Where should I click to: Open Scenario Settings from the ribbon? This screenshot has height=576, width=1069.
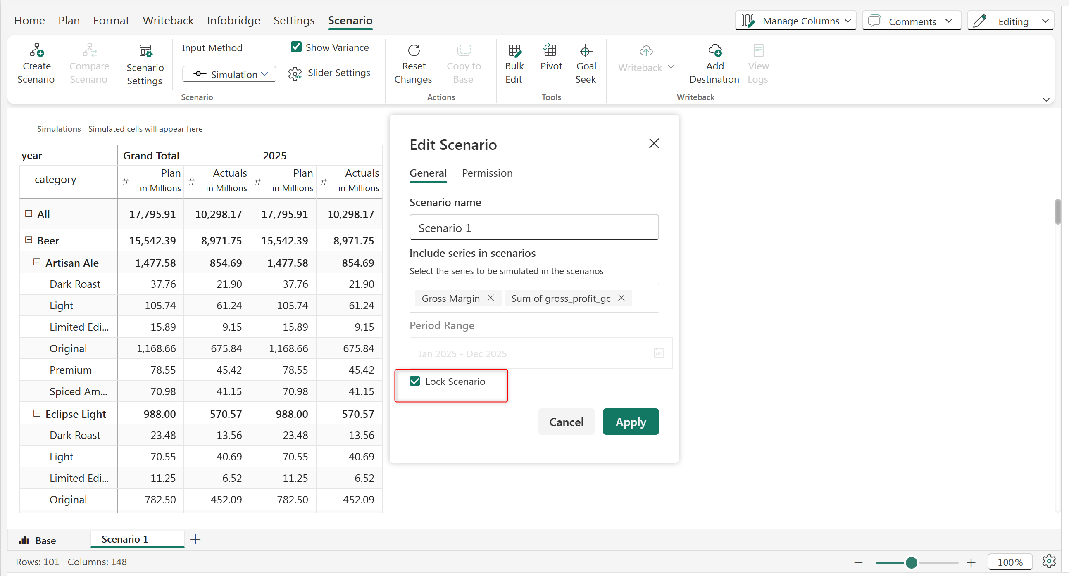pos(145,52)
